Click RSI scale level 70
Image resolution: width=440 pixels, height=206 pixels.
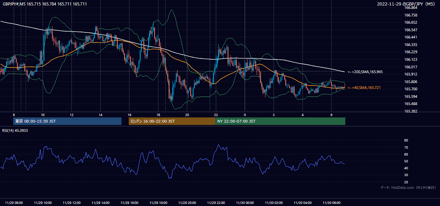pyautogui.click(x=406, y=147)
